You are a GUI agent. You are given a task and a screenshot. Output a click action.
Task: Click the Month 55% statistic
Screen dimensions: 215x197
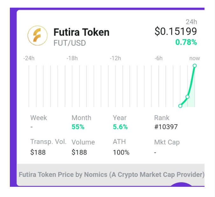click(x=78, y=127)
